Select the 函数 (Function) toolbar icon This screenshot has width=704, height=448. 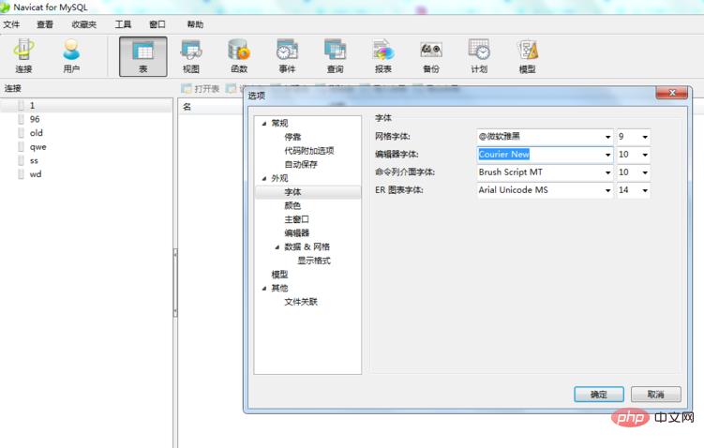coord(239,56)
